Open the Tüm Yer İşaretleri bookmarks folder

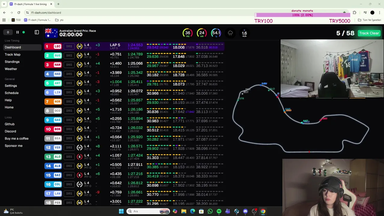(x=369, y=20)
